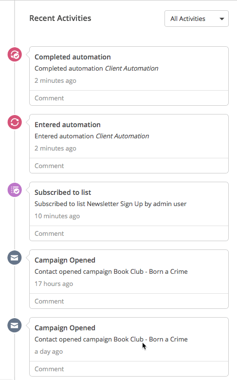This screenshot has width=237, height=380.
Task: Click the envelope icon for the a day ago campaign
Action: point(15,325)
